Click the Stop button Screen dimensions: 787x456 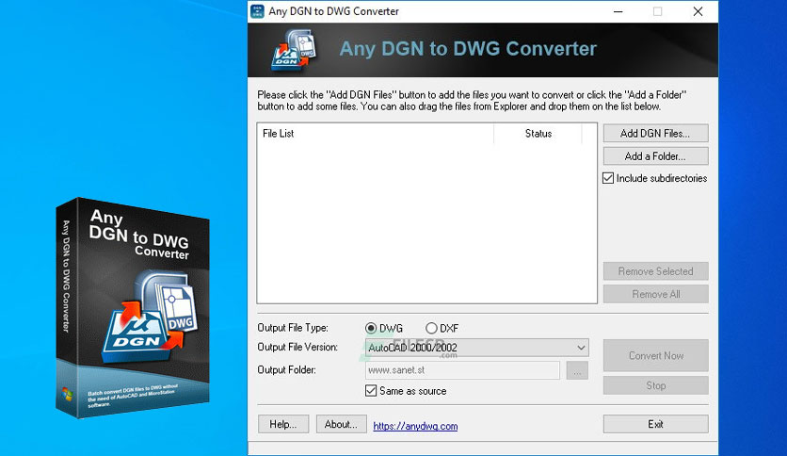pyautogui.click(x=655, y=385)
